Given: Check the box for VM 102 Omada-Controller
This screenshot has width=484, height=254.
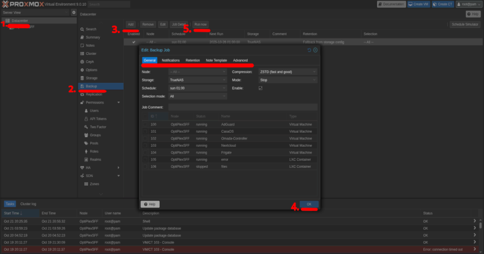Looking at the screenshot, I should (x=145, y=139).
